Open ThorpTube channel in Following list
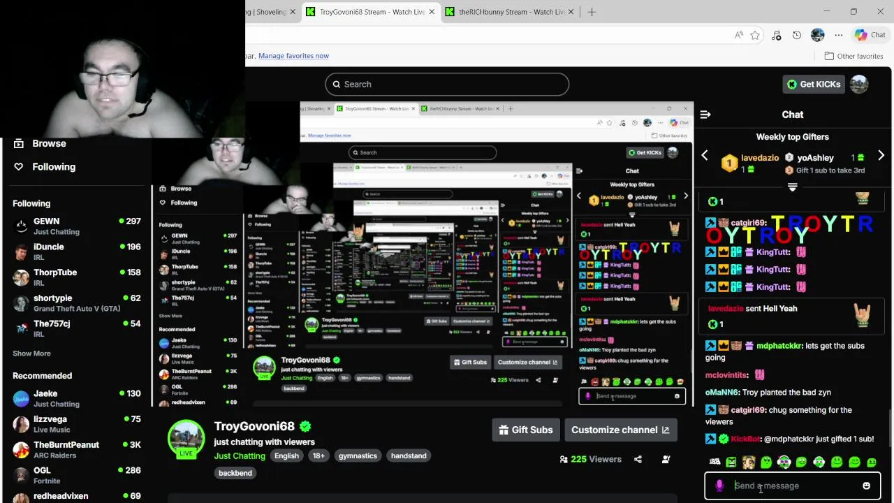This screenshot has height=503, width=894. click(x=77, y=277)
